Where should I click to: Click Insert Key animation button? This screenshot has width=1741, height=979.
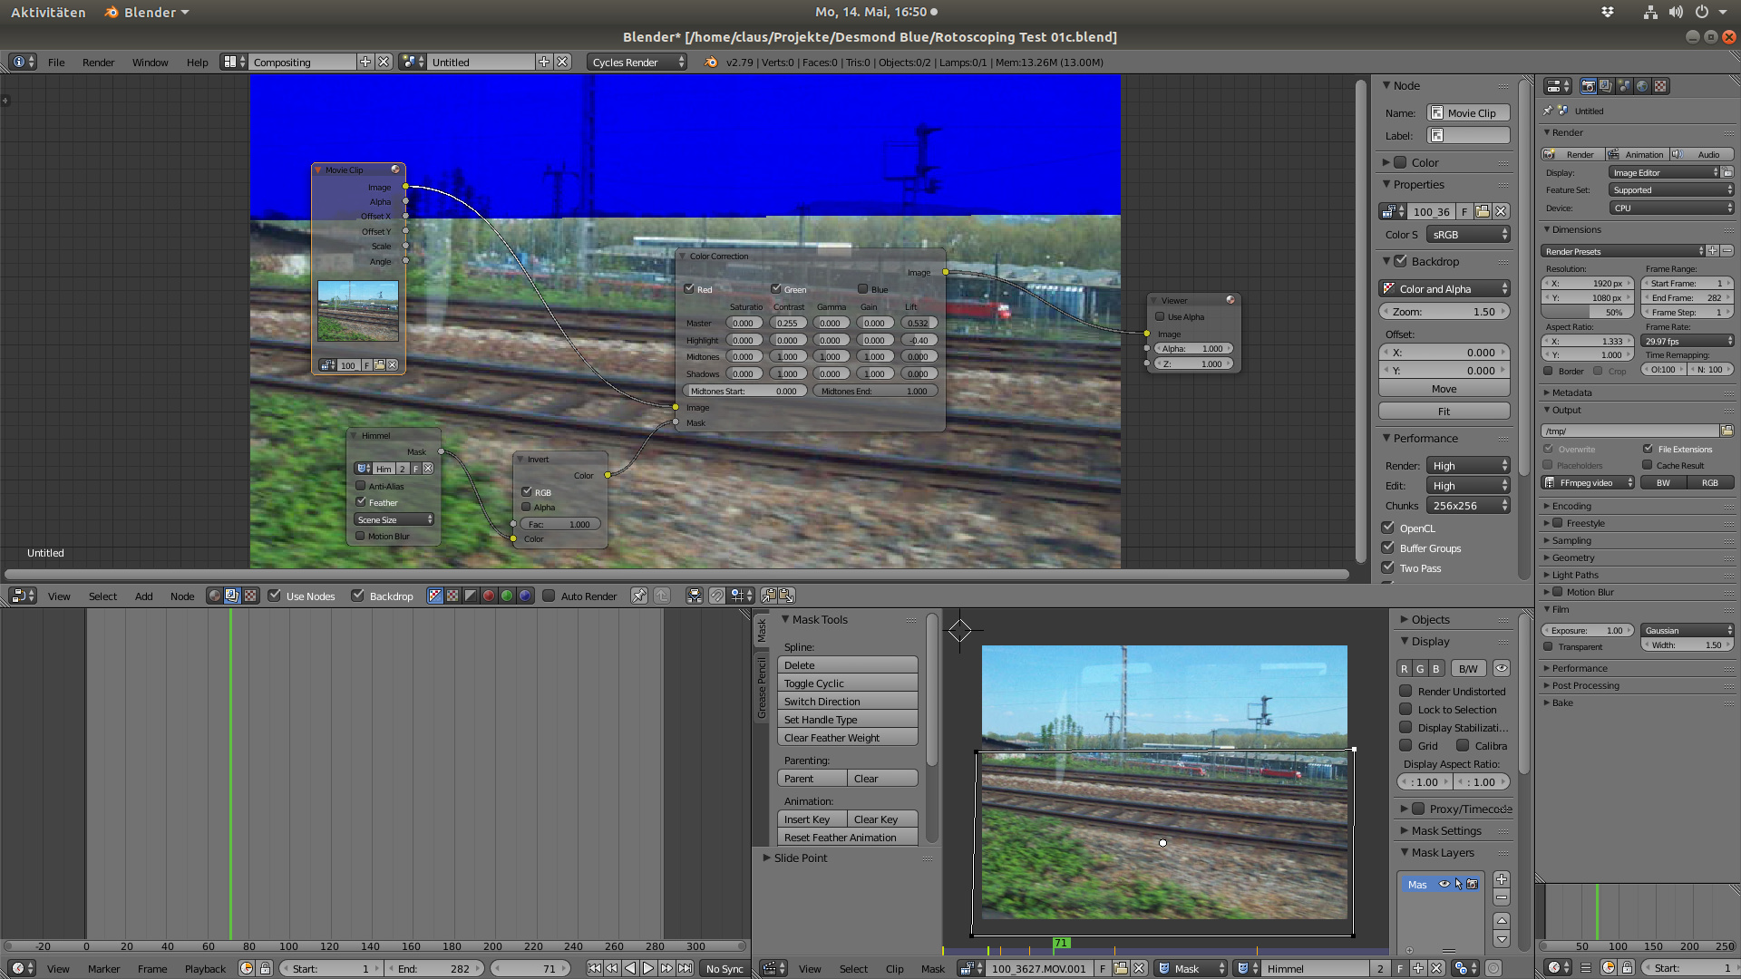(x=812, y=819)
